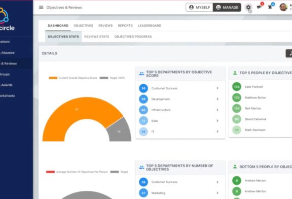Open the hamburger navigation menu

pyautogui.click(x=41, y=7)
